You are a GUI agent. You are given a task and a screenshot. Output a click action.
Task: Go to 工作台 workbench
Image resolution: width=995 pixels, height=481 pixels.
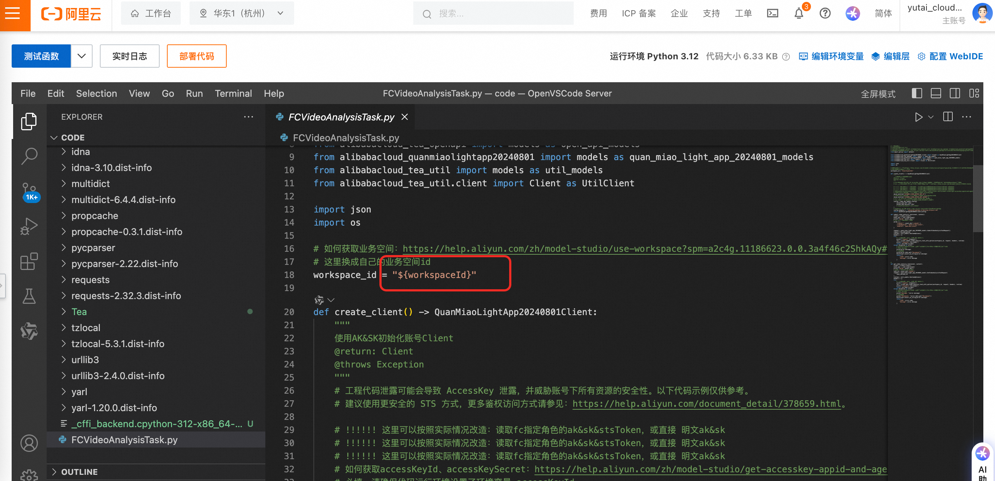pyautogui.click(x=151, y=13)
